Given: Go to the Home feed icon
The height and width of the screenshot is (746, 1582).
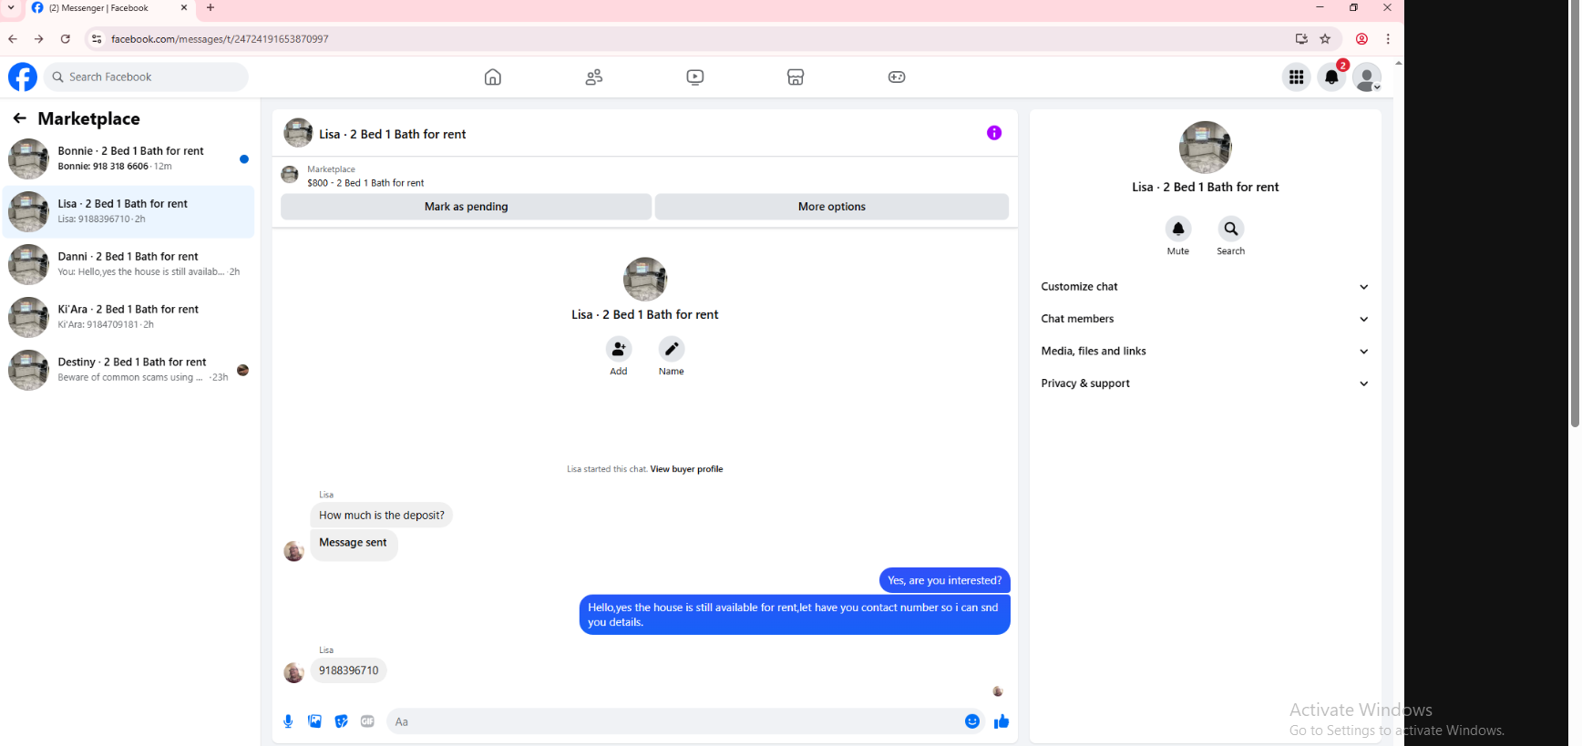Looking at the screenshot, I should pyautogui.click(x=493, y=77).
